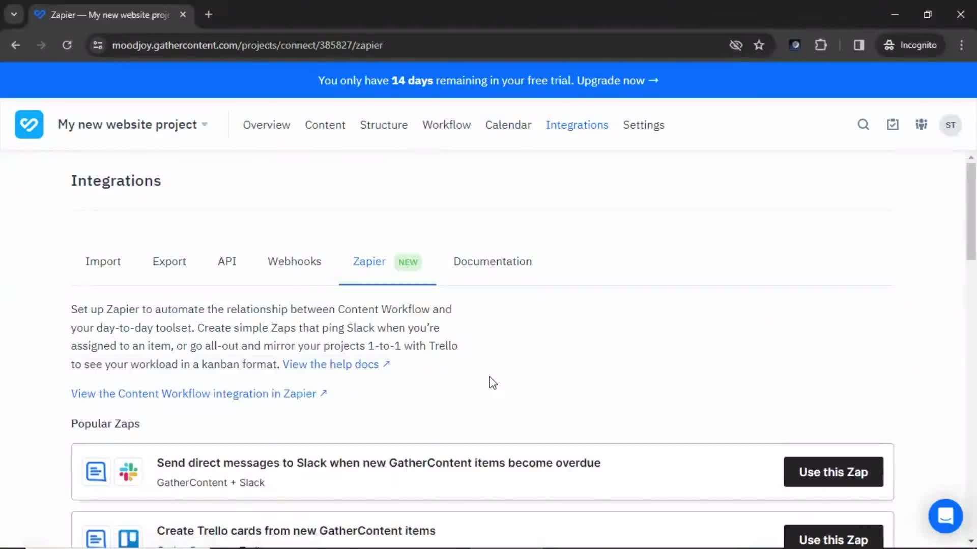Screen dimensions: 977x549
Task: Open Calendar in top navigation
Action: click(508, 125)
